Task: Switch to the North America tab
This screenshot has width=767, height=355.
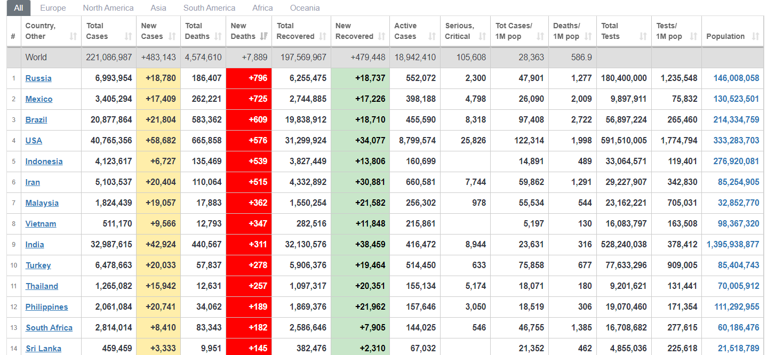Action: coord(108,8)
